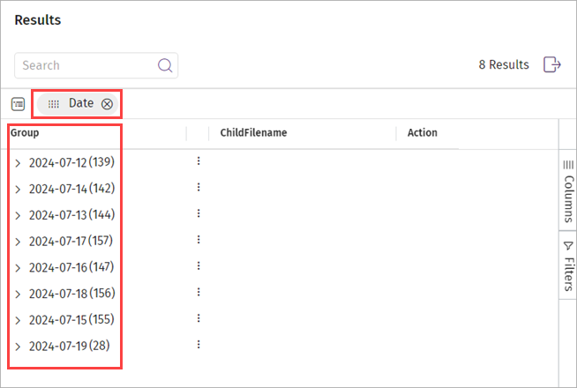577x388 pixels.
Task: Open the three-dot menu for 2024-07-16
Action: pyautogui.click(x=199, y=266)
